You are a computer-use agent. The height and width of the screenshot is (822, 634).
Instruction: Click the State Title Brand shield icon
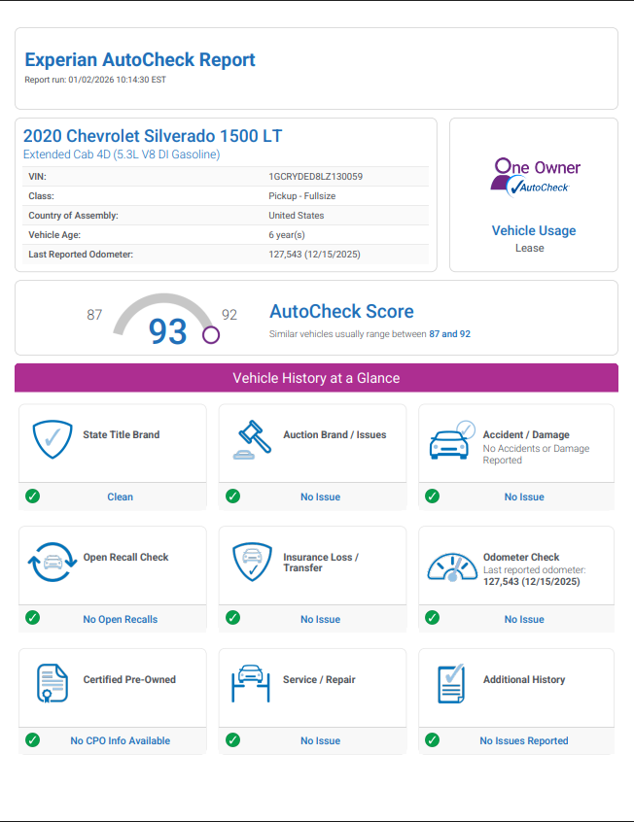pyautogui.click(x=52, y=440)
